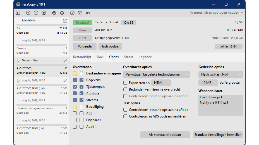Click progress bar under Idle job
This screenshot has width=259, height=145.
pos(42,25)
